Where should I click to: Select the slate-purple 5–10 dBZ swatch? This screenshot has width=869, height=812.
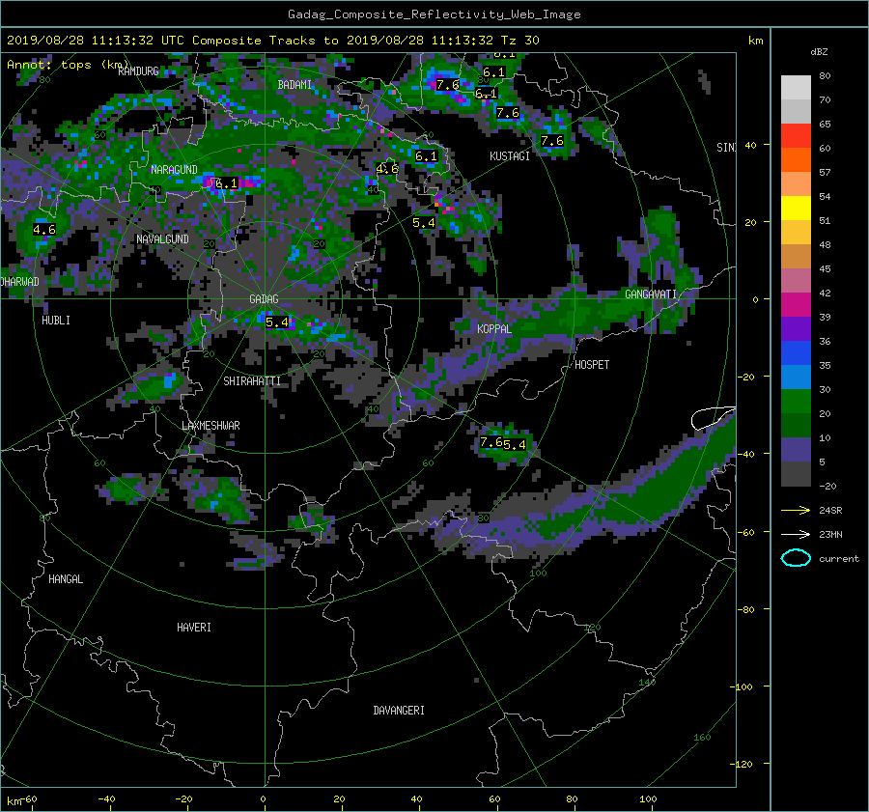coord(796,450)
